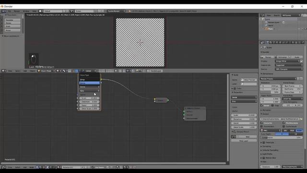Open the editor type selector in the info header
Screen dimensions: 307x173
point(3,11)
